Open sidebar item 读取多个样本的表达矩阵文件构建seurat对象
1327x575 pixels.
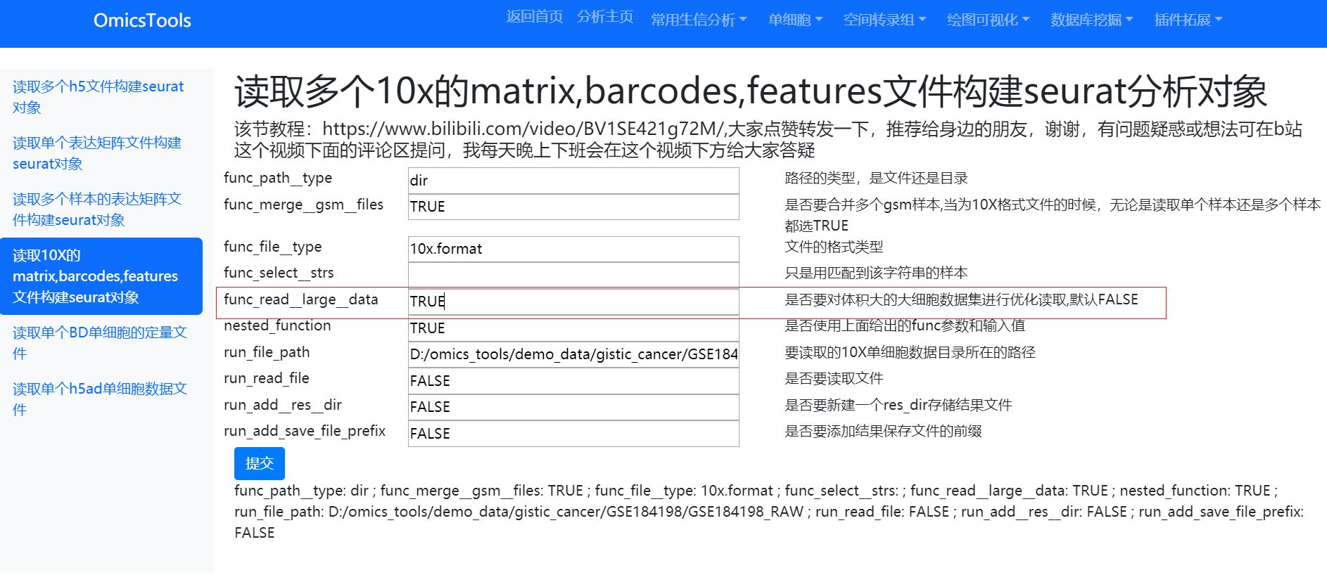pos(101,209)
